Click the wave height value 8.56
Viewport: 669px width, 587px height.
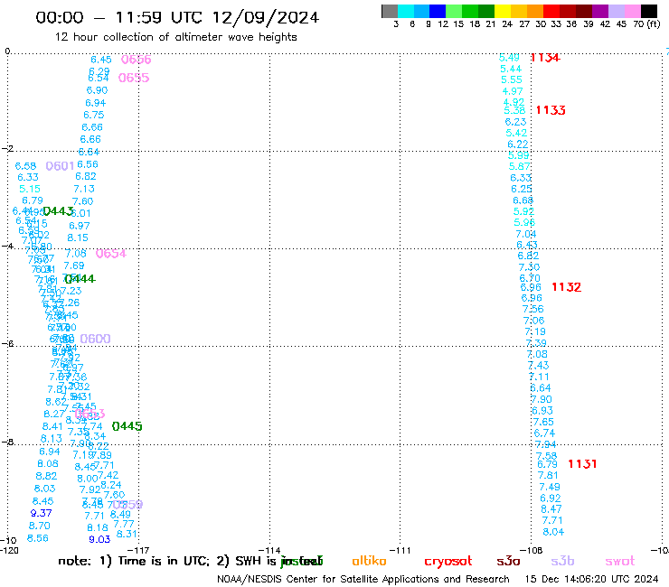point(38,538)
